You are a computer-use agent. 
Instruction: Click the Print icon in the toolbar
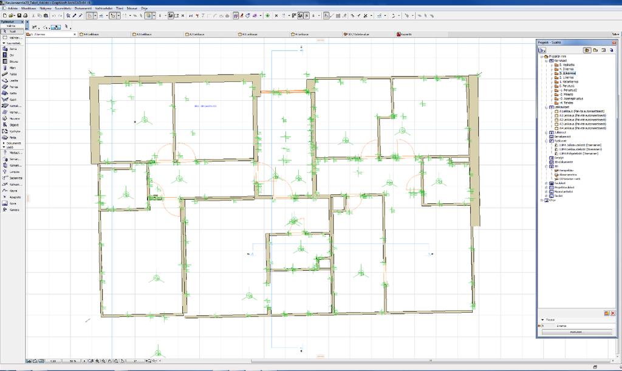[26, 16]
